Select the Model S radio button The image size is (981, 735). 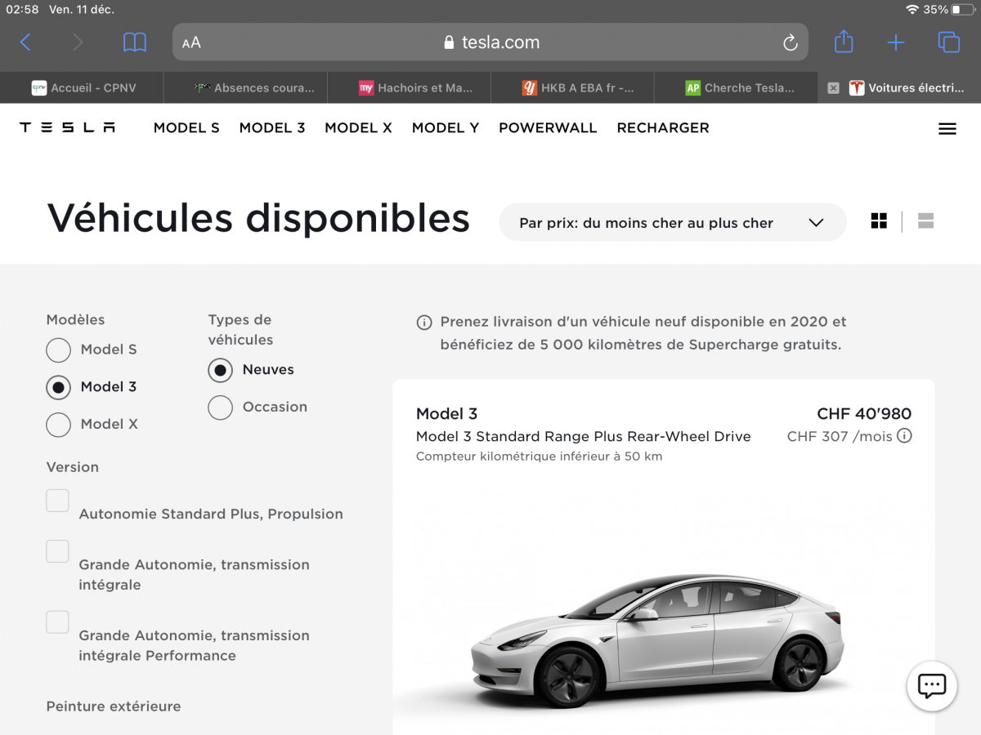pyautogui.click(x=58, y=350)
